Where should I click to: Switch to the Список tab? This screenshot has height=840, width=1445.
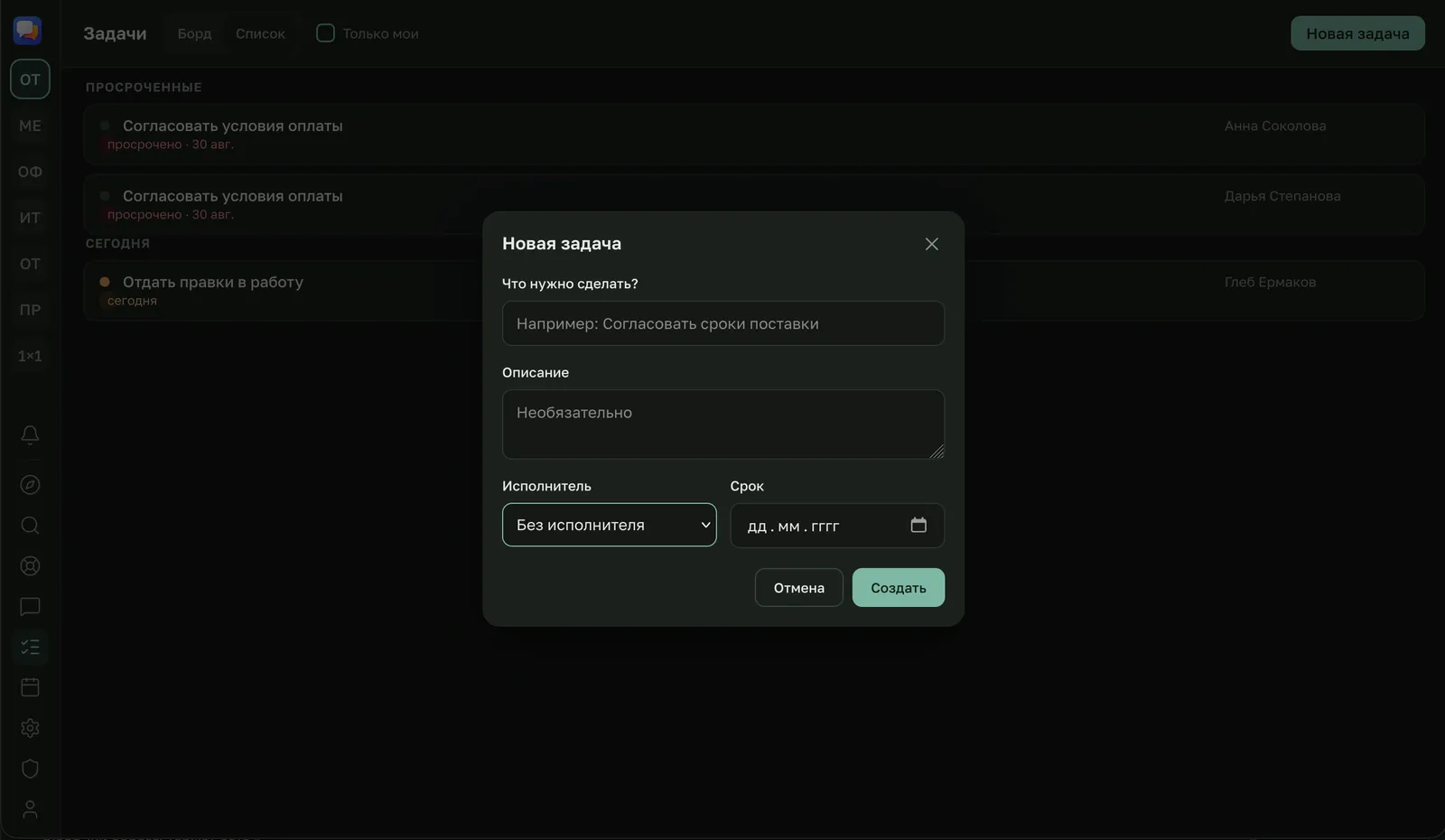click(x=260, y=33)
